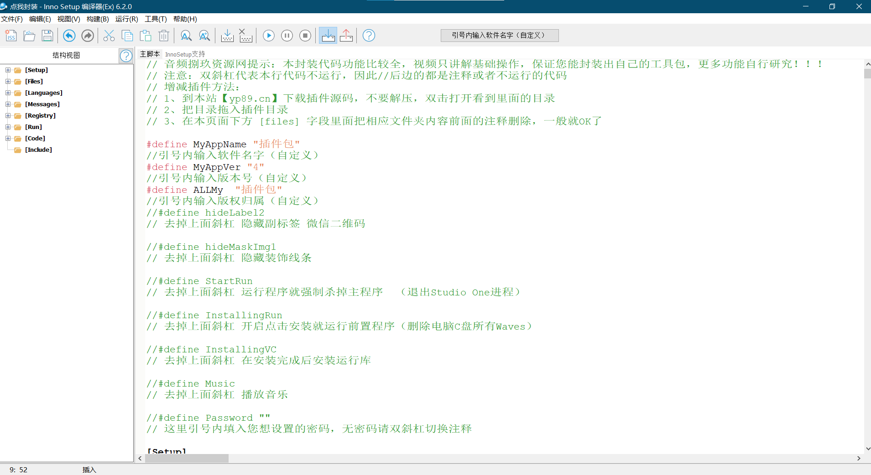This screenshot has height=475, width=871.
Task: Select [Include] in the structure tree
Action: 38,150
